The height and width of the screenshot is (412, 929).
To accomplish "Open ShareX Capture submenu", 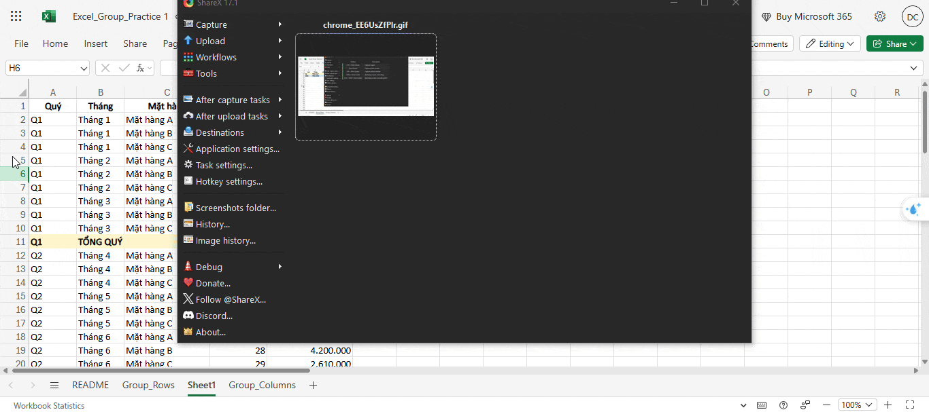I will point(233,24).
